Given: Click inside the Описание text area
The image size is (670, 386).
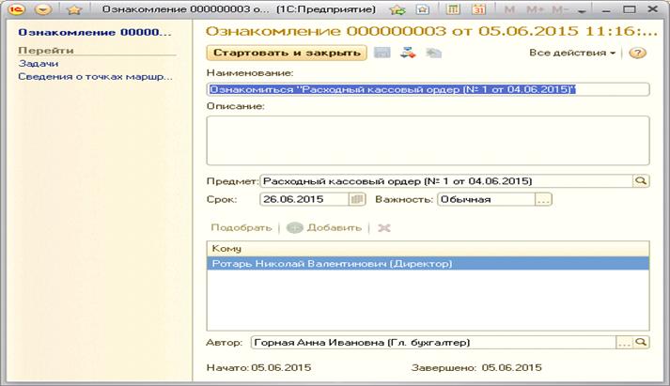Looking at the screenshot, I should pyautogui.click(x=428, y=140).
